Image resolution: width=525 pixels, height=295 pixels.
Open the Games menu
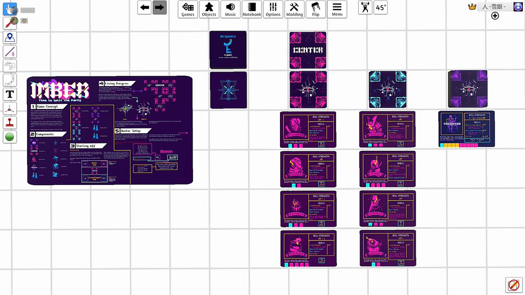coord(188,9)
